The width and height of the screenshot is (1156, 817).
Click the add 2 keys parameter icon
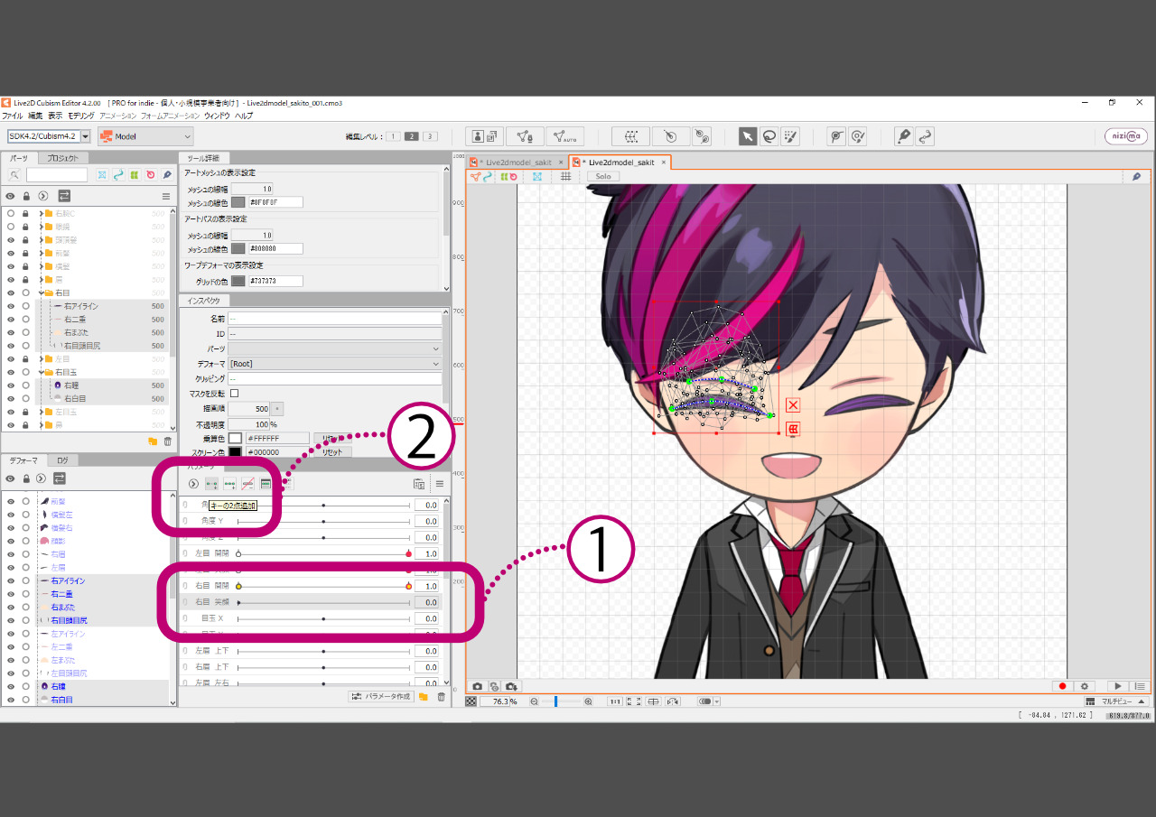tap(211, 484)
